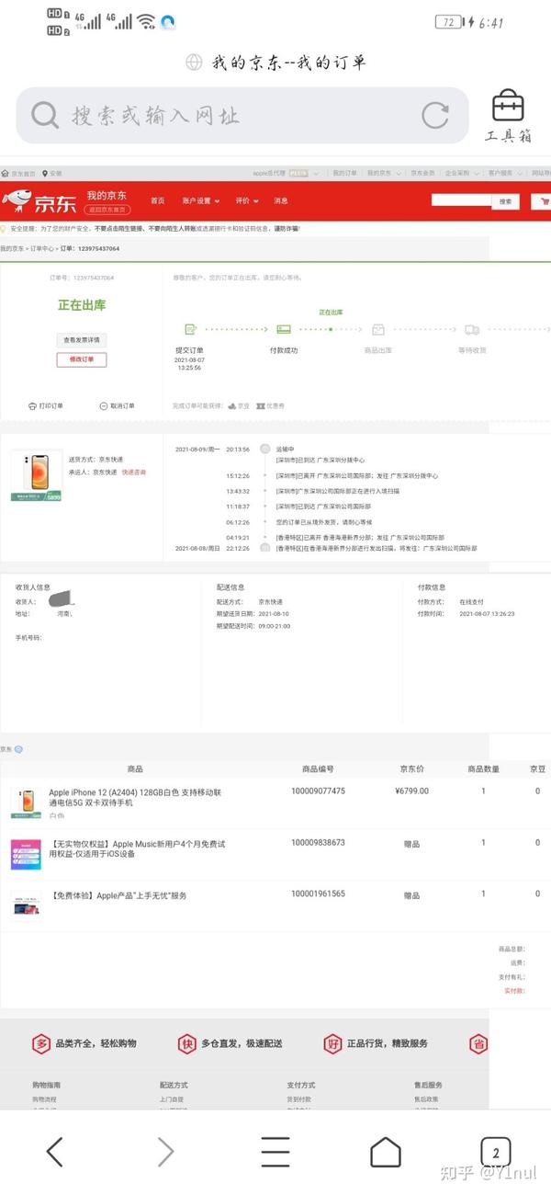Screen dimensions: 551x1195
Task: Expand the 我的京东 top menu
Action: 382,173
